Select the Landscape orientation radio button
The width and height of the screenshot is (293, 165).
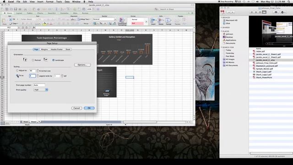tap(53, 60)
